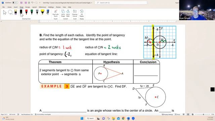Screen dimensions: 215x121
Task: Click the Ryan Schuldt webcam thumbnail
Action: pyautogui.click(x=197, y=10)
